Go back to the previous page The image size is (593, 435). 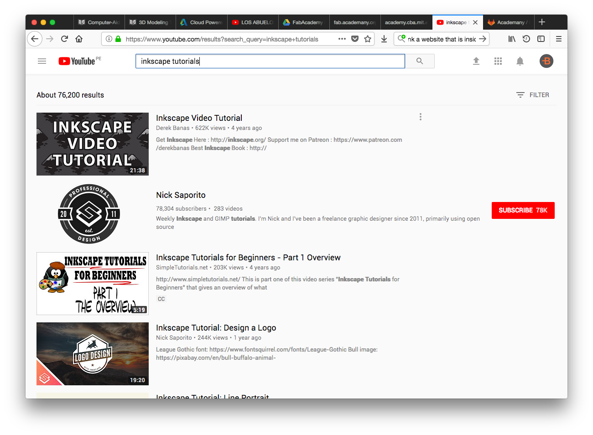tap(35, 39)
